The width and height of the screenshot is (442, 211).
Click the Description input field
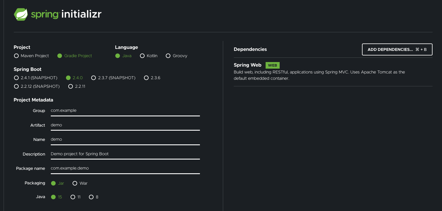click(125, 154)
